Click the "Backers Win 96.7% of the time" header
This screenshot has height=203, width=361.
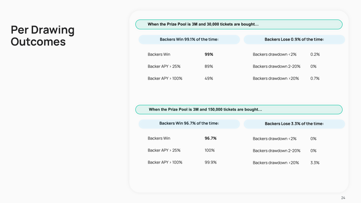(x=189, y=123)
